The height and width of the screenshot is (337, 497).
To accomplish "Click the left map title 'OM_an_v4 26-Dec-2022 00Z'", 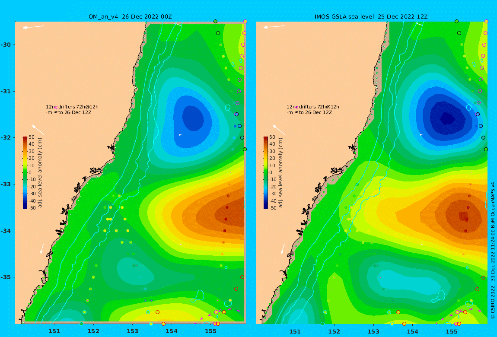I will pyautogui.click(x=130, y=17).
